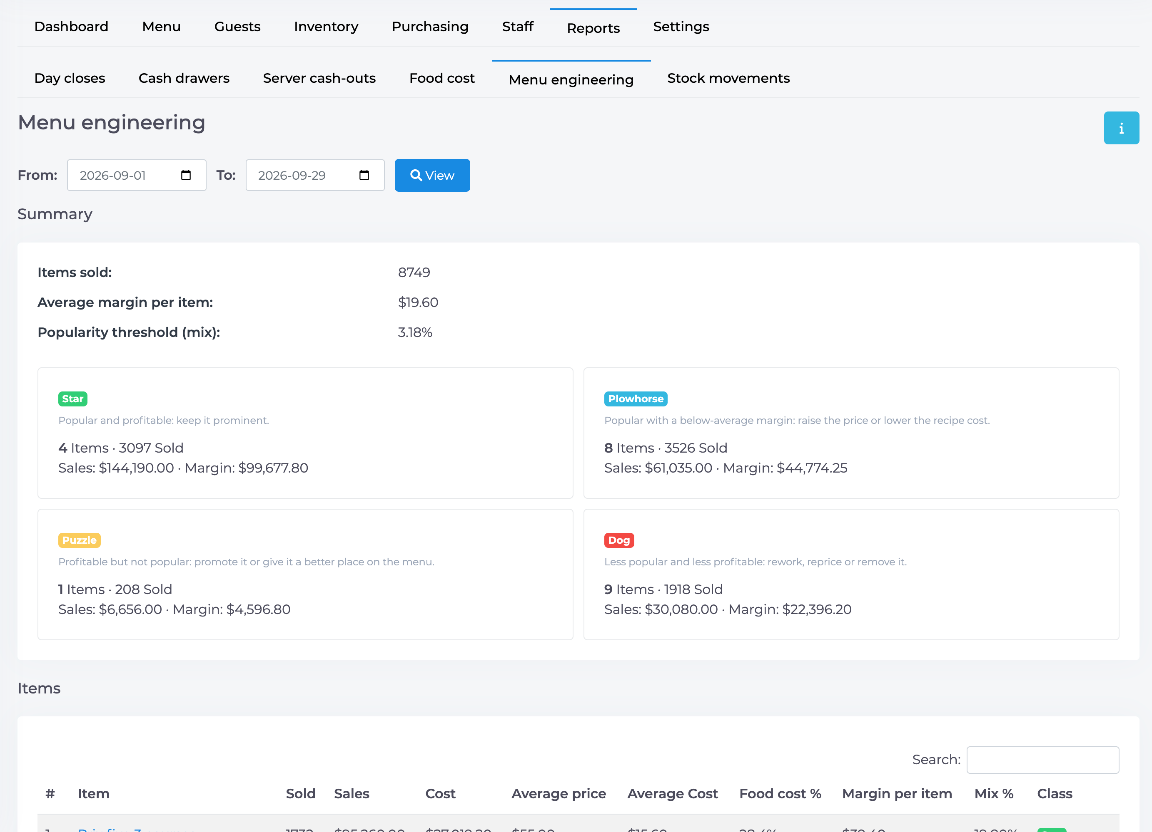Sort table by Cost column
The height and width of the screenshot is (832, 1152).
click(x=440, y=793)
